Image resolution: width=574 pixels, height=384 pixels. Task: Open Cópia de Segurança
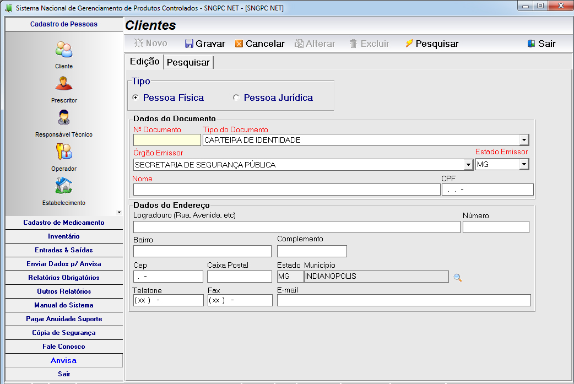64,333
